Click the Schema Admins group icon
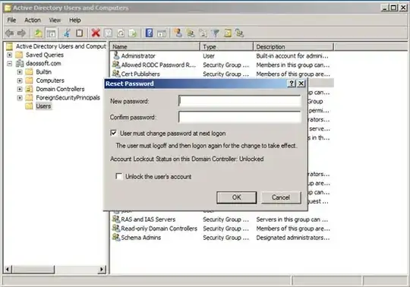The width and height of the screenshot is (410, 287). (x=116, y=238)
